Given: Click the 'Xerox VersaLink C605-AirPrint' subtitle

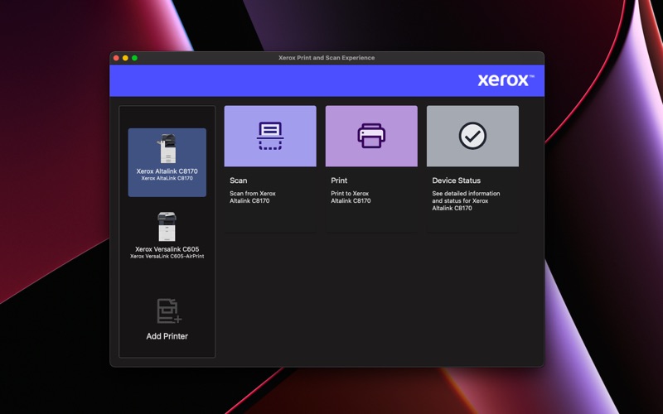Looking at the screenshot, I should [167, 257].
